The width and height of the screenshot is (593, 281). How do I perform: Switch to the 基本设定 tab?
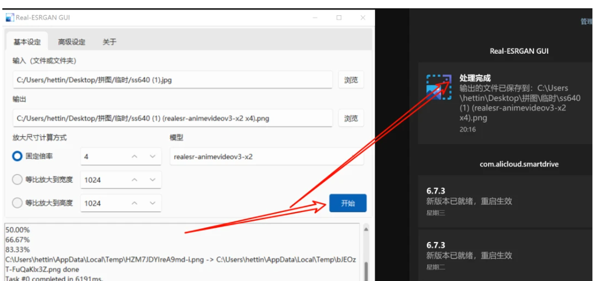coord(27,42)
